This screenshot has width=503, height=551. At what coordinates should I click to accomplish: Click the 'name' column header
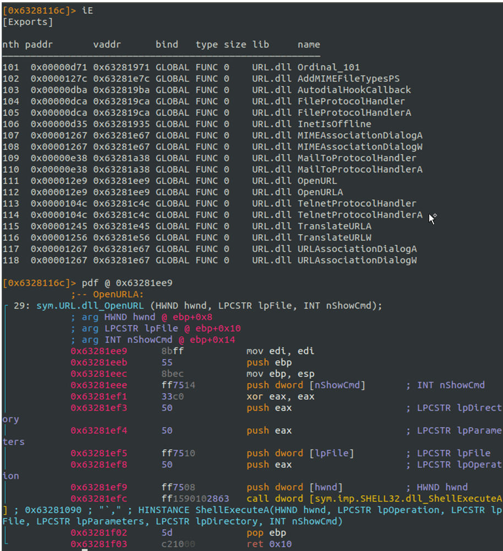pos(309,45)
